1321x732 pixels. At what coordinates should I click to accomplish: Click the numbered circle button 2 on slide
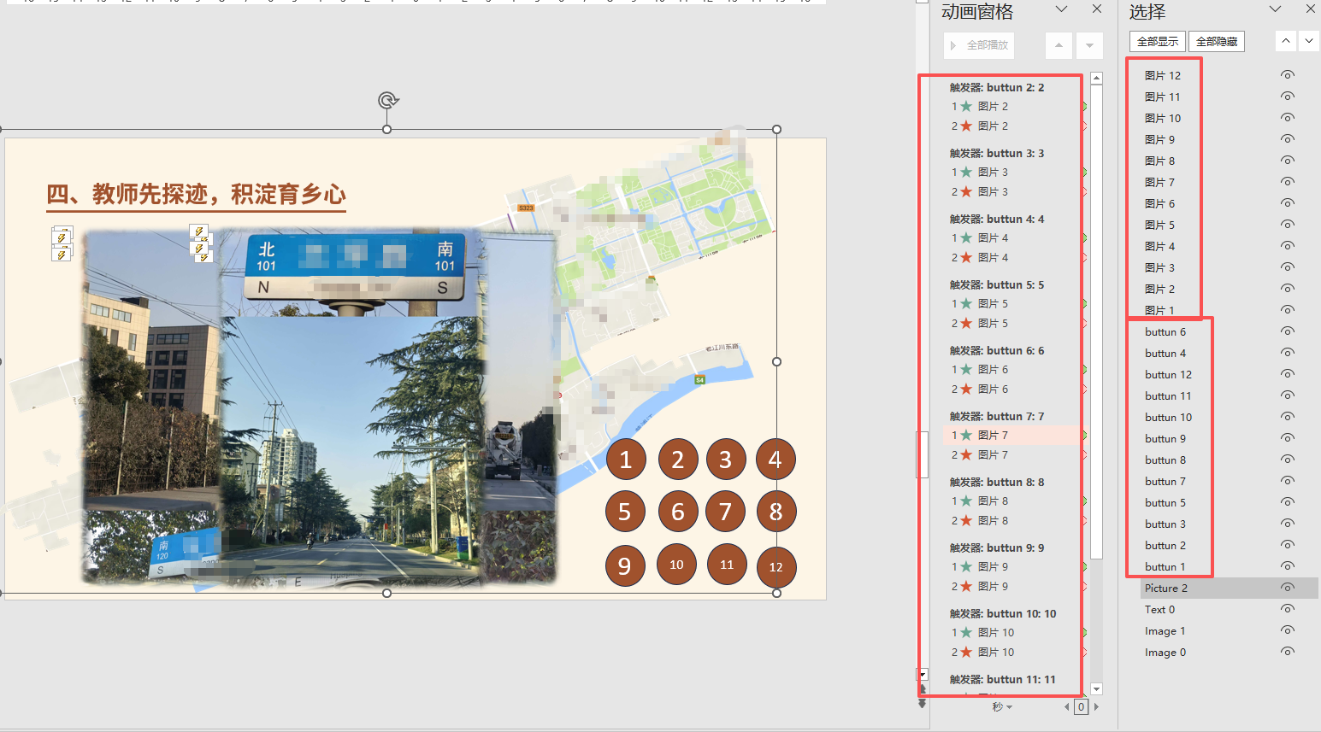point(678,460)
